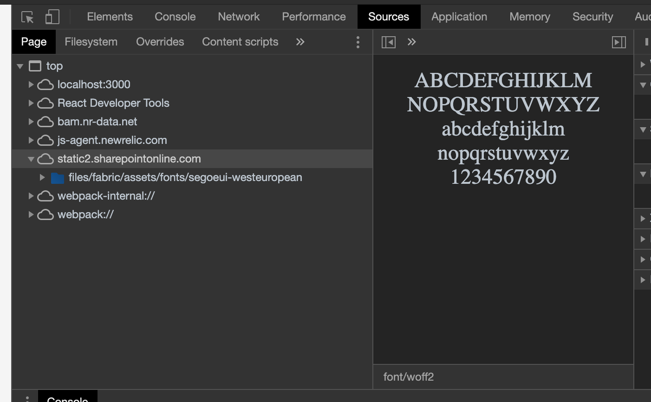Screen dimensions: 651x402
Task: Select the static2.sharepointonline.com domain label
Action: 129,159
